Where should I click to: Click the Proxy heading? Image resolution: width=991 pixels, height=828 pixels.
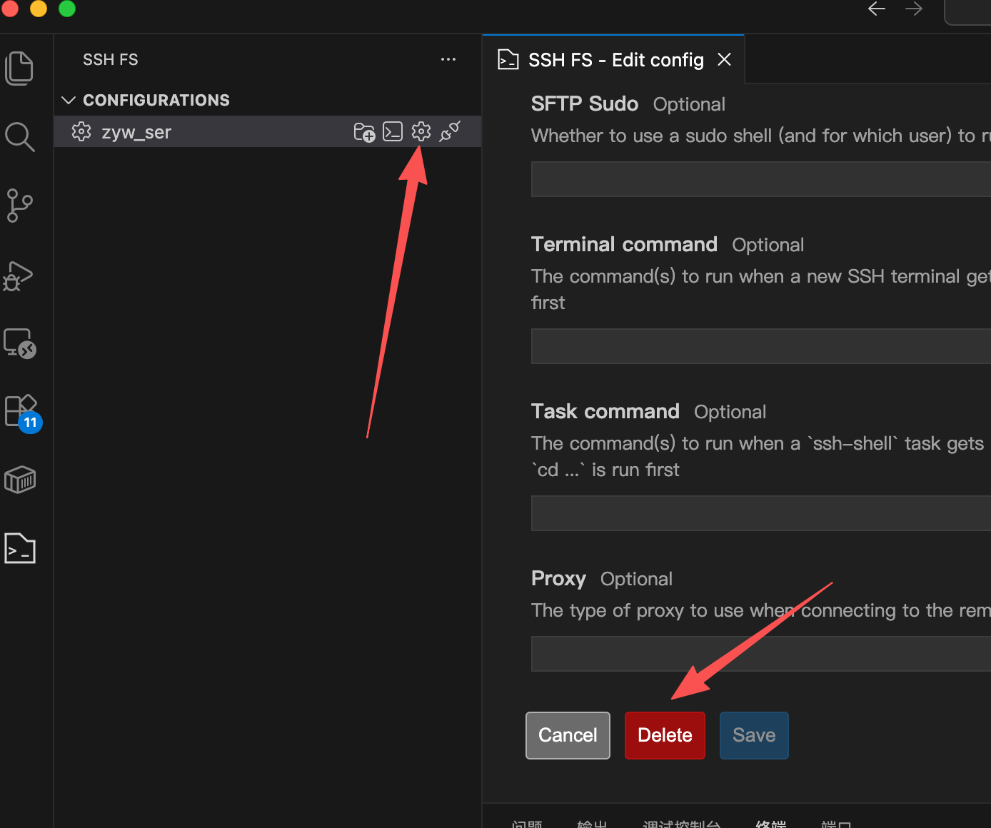558,578
